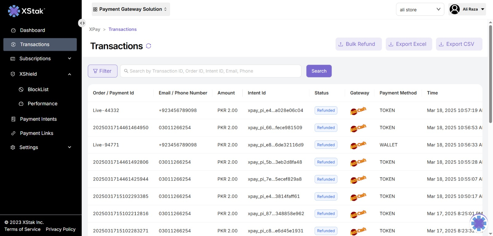
Task: Click the Bulk Refund button
Action: (358, 44)
